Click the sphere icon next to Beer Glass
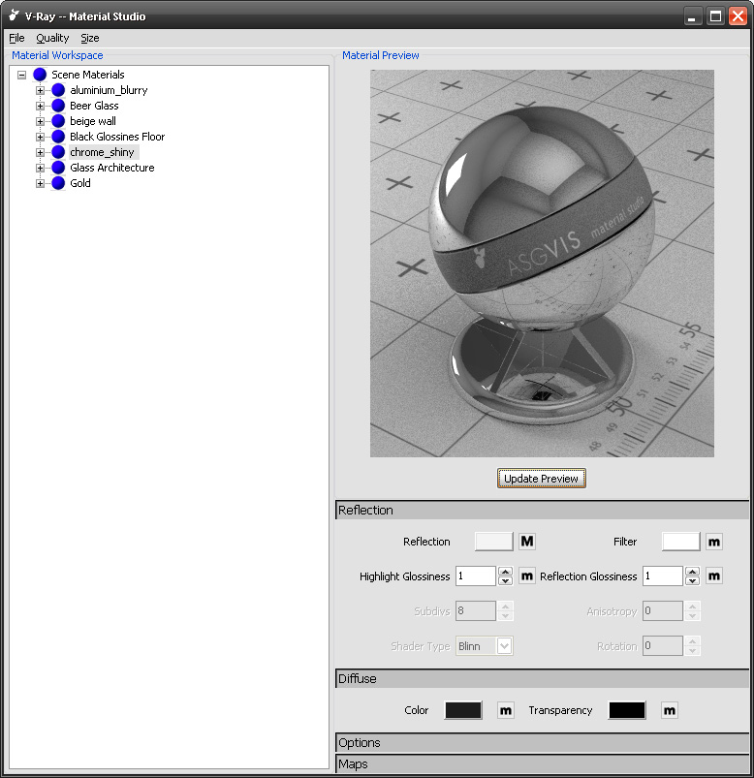 tap(58, 106)
